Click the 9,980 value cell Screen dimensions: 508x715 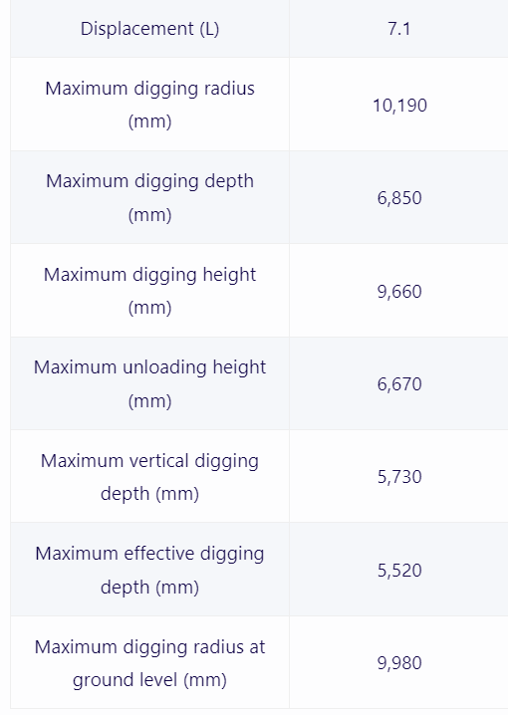(x=399, y=662)
